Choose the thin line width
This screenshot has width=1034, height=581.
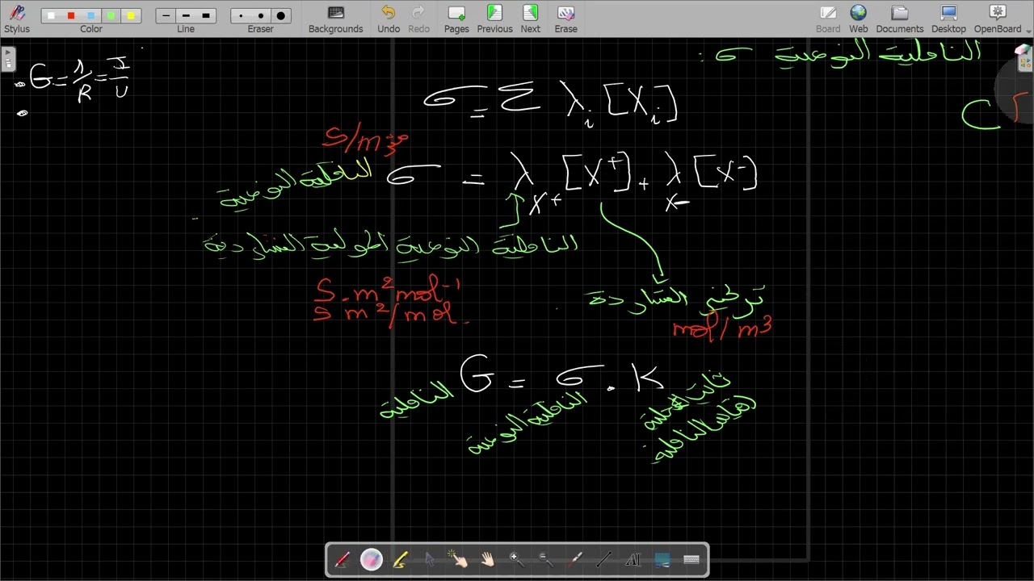coord(166,15)
